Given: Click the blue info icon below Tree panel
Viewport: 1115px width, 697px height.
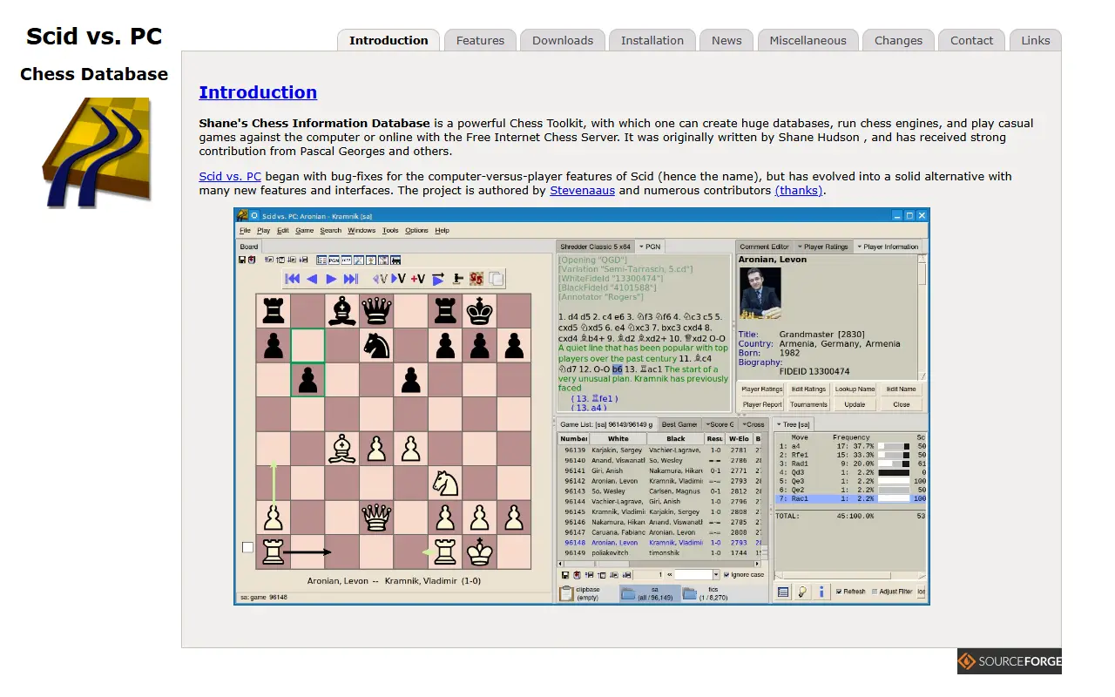Looking at the screenshot, I should (x=821, y=592).
